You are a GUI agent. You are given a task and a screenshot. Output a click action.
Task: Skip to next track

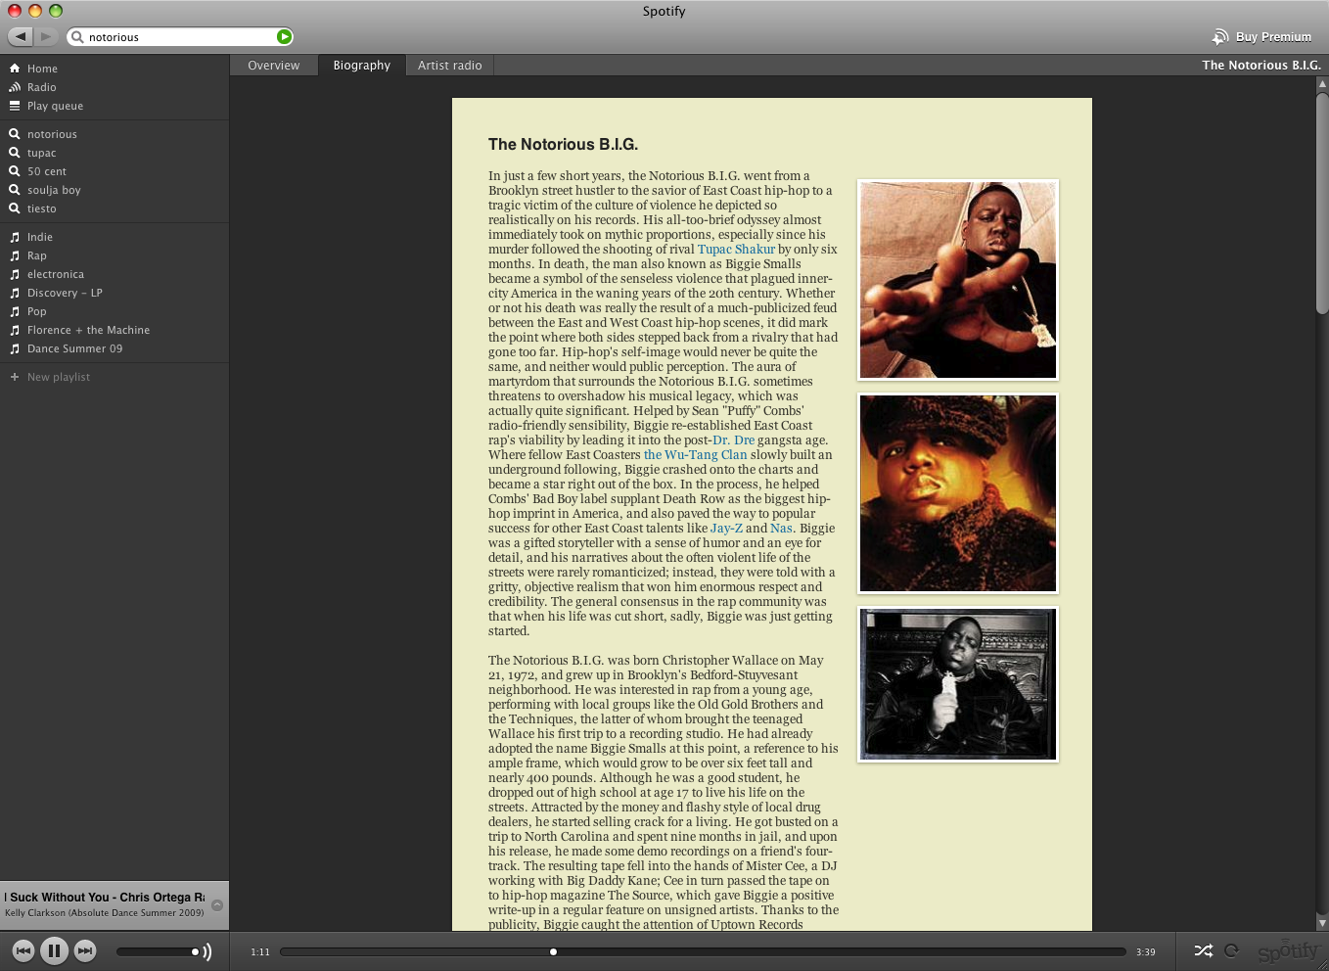pos(85,950)
